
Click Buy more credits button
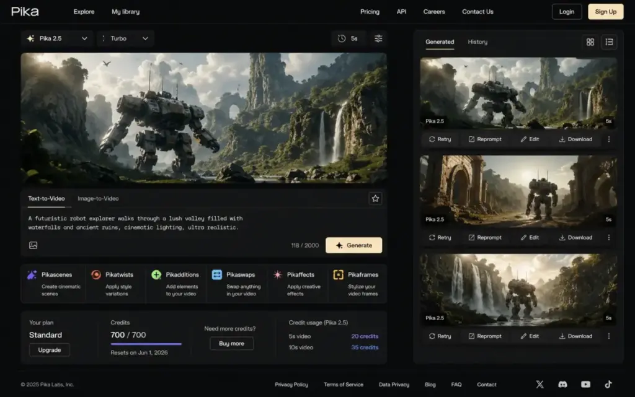(232, 344)
